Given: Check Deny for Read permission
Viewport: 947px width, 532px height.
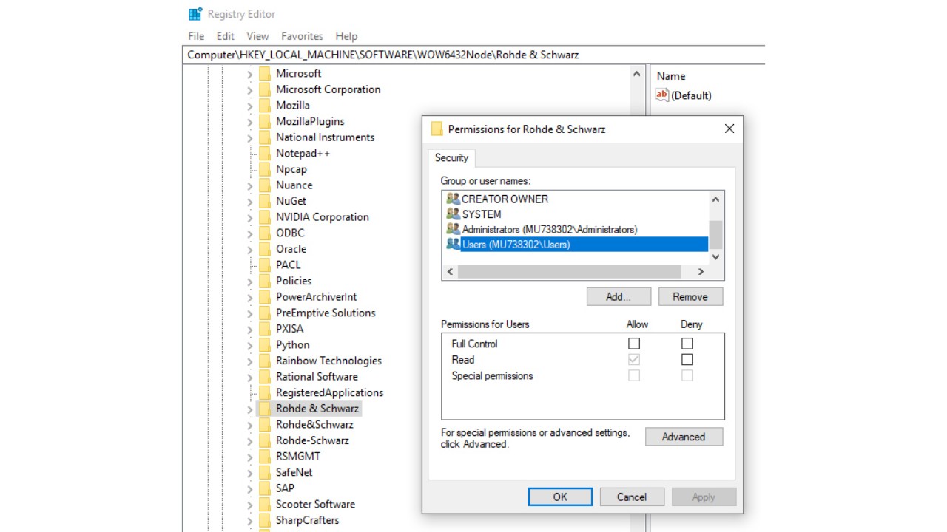Looking at the screenshot, I should pos(687,360).
